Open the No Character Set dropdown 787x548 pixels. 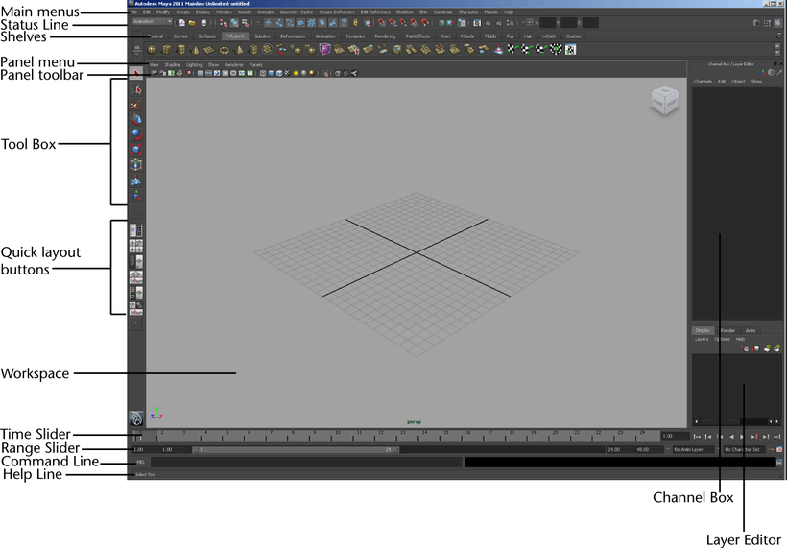(x=743, y=450)
